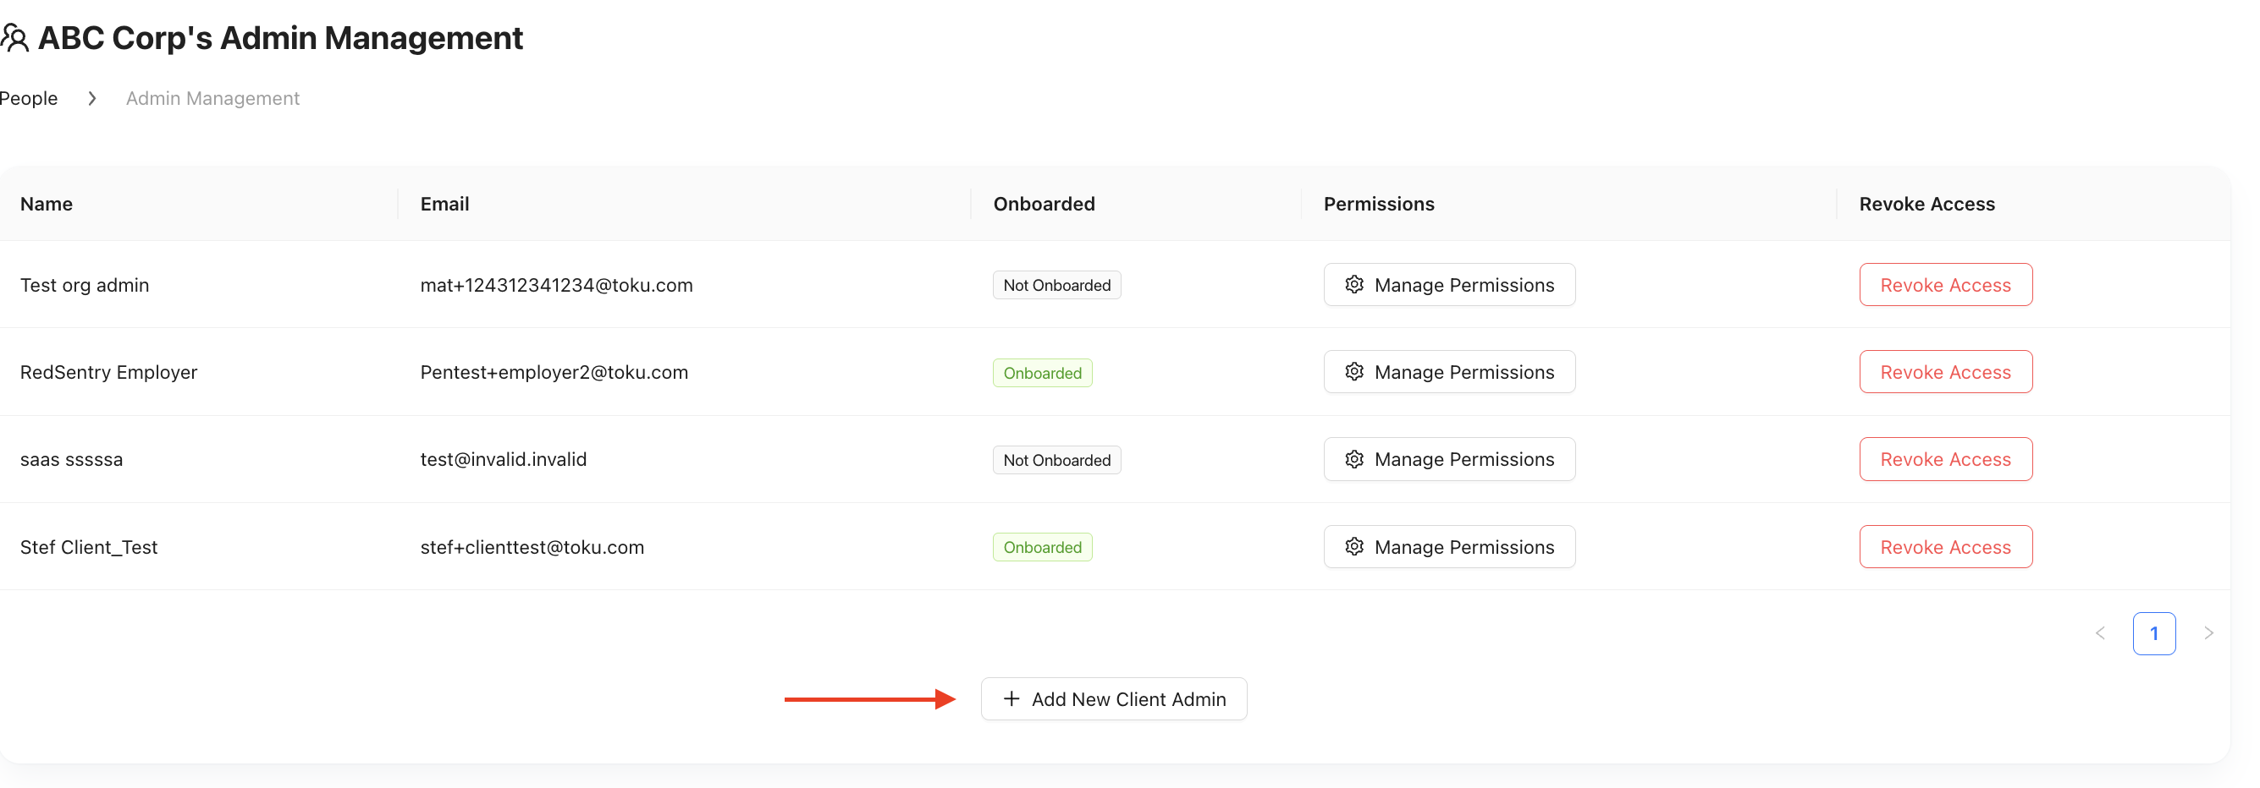
Task: Click gear icon in RedSentry Employer row
Action: click(1353, 372)
